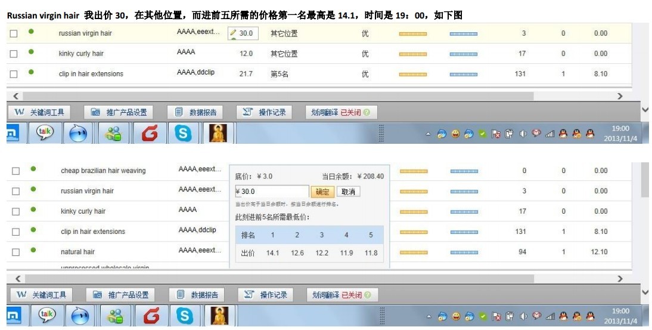The width and height of the screenshot is (652, 330).
Task: Click the green shield tray icon in the upper screenshot
Action: pyautogui.click(x=482, y=134)
